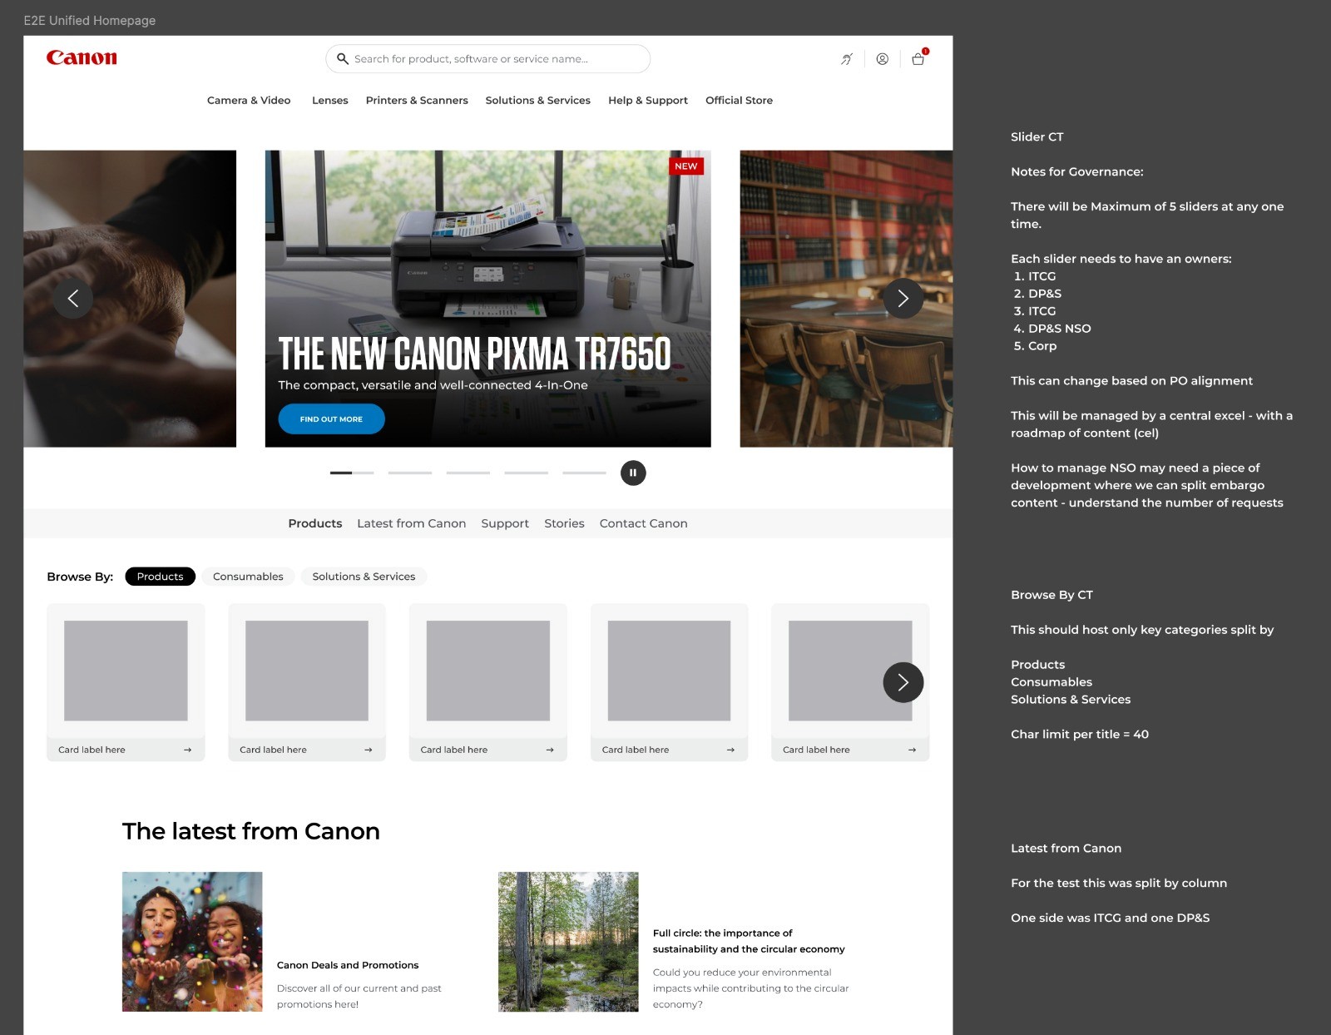Select the 4. DP&S NSO owner line
The image size is (1331, 1035).
1052,329
